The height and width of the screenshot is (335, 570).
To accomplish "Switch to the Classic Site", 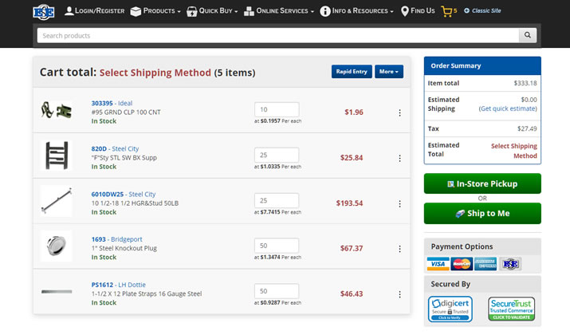I will [x=482, y=11].
